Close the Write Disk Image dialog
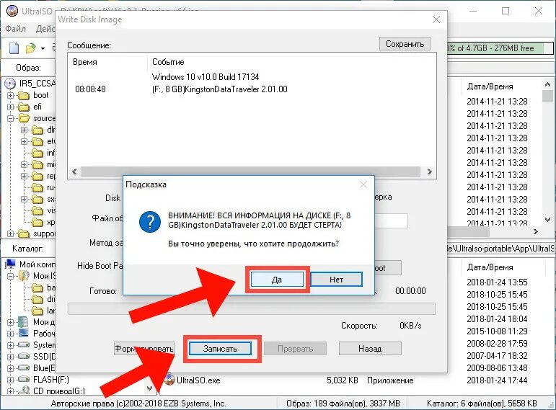 tap(436, 19)
